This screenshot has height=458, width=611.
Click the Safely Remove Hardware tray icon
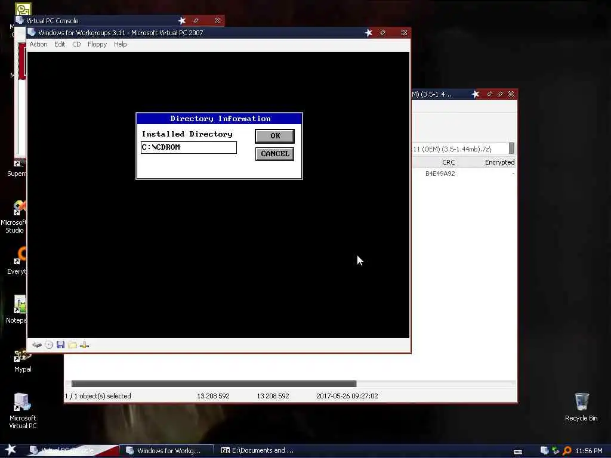point(556,451)
